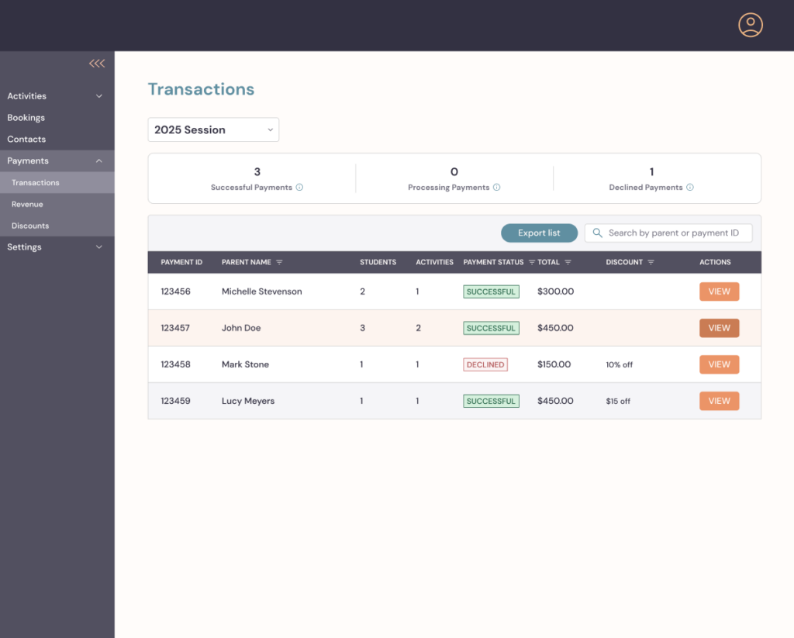This screenshot has height=638, width=794.
Task: Collapse the sidebar using triple chevron icon
Action: (97, 64)
